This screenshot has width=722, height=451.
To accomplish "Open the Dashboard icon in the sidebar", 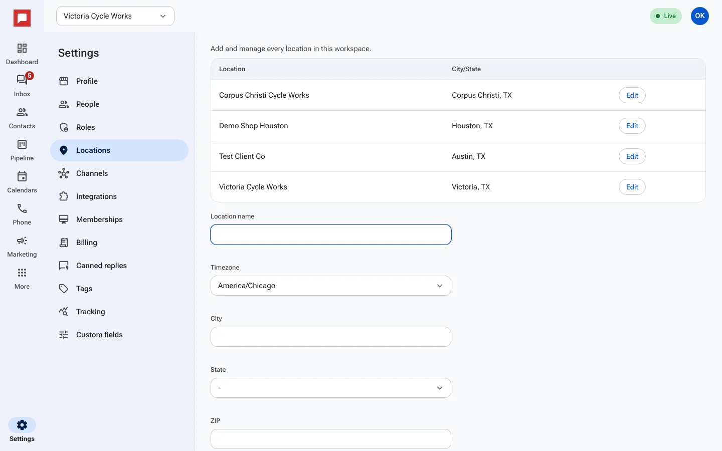I will click(22, 48).
